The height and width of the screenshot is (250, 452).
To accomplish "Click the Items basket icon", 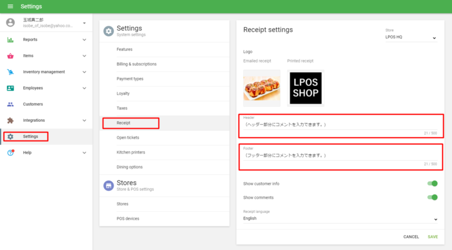I will [x=10, y=56].
